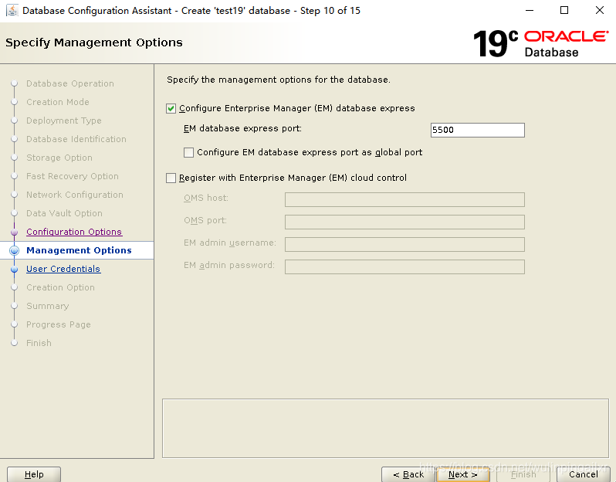Click Creation Mode step label

click(x=58, y=102)
